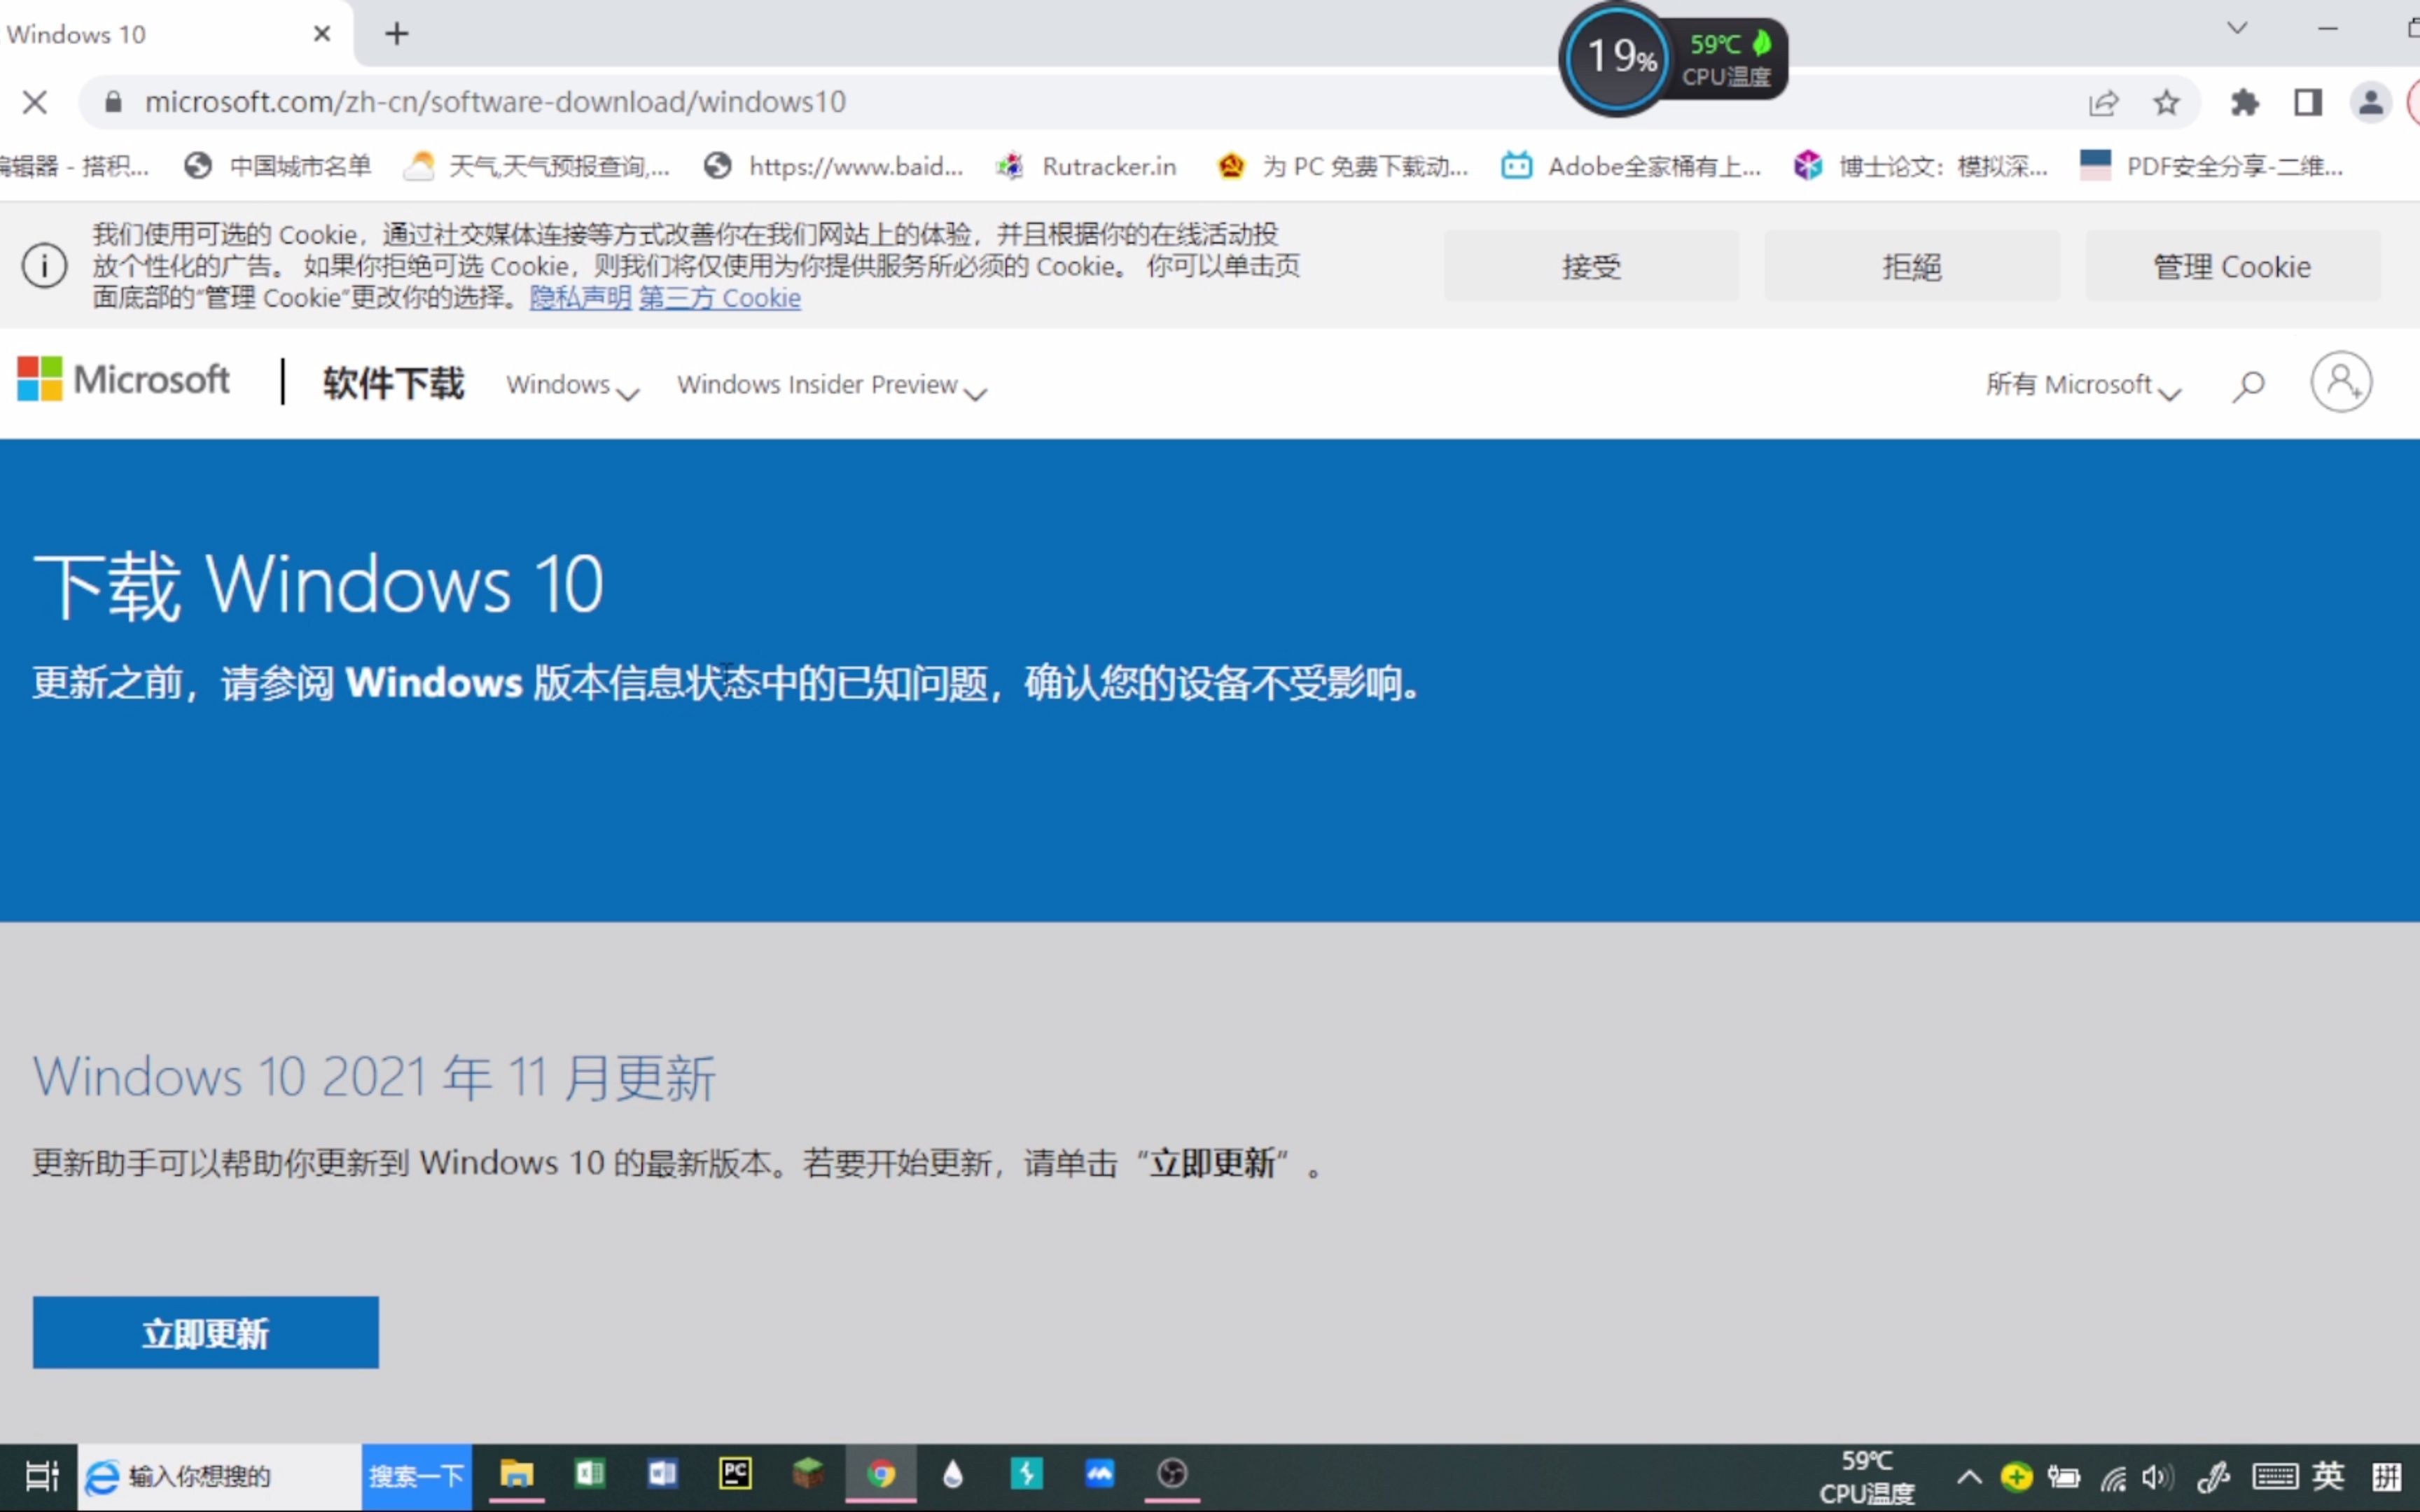Open the 中国城市名单 bookmark
Viewport: 2420px width, 1512px height.
[278, 165]
